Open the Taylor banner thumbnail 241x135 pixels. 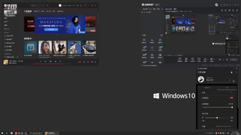[x=29, y=24]
